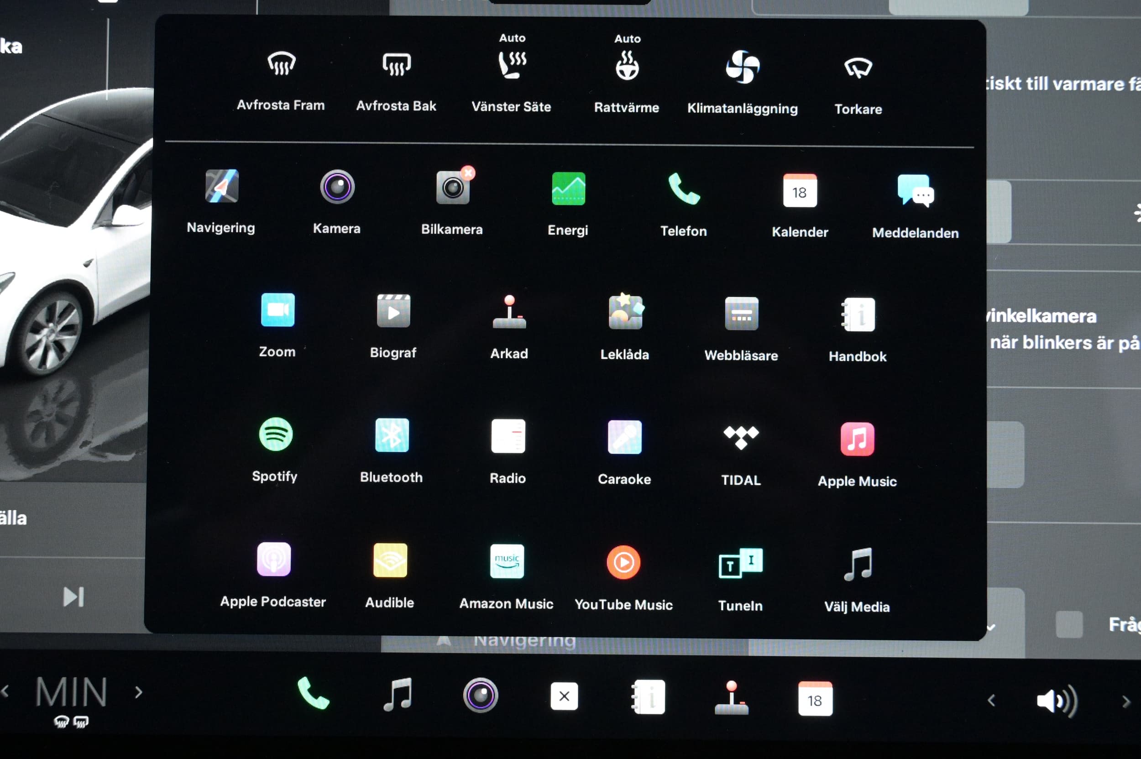Open the Navigering app

tap(221, 201)
